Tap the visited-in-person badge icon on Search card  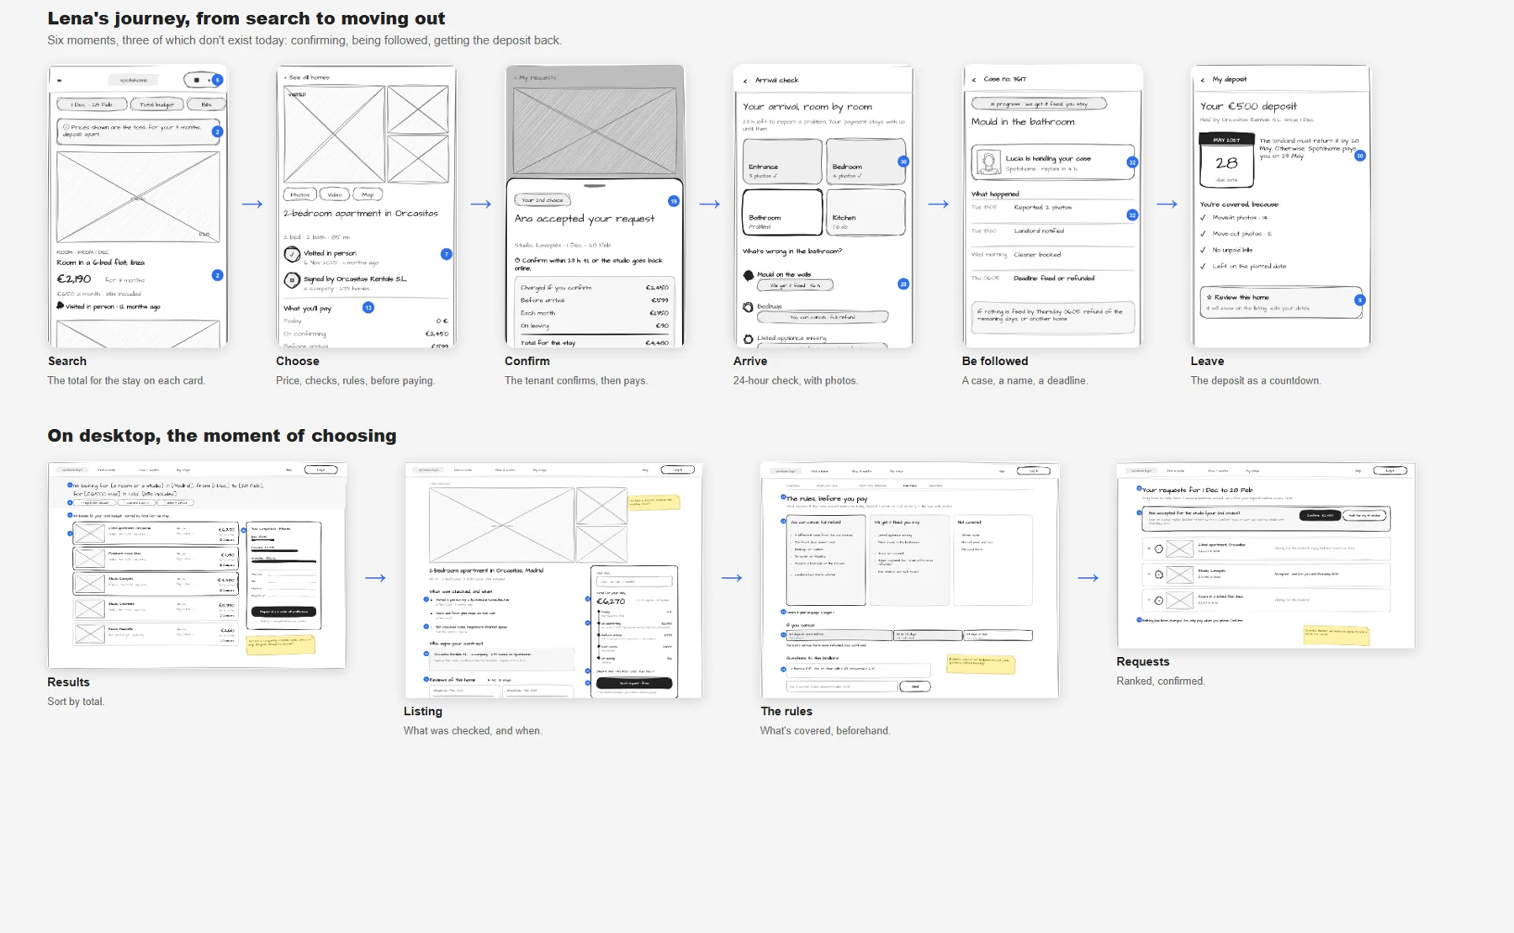click(60, 305)
